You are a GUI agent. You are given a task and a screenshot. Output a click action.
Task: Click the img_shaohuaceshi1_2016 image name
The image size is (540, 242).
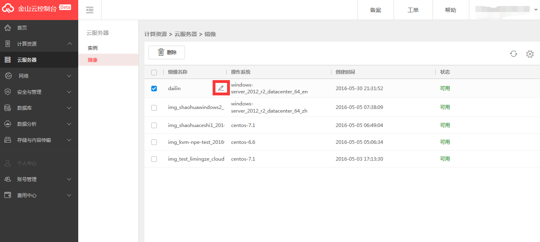tap(196, 125)
